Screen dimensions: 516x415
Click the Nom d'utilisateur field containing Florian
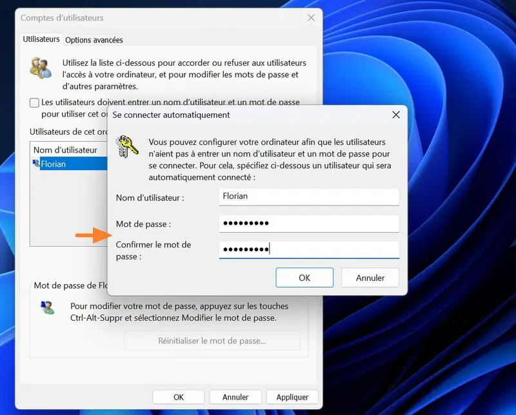(309, 197)
